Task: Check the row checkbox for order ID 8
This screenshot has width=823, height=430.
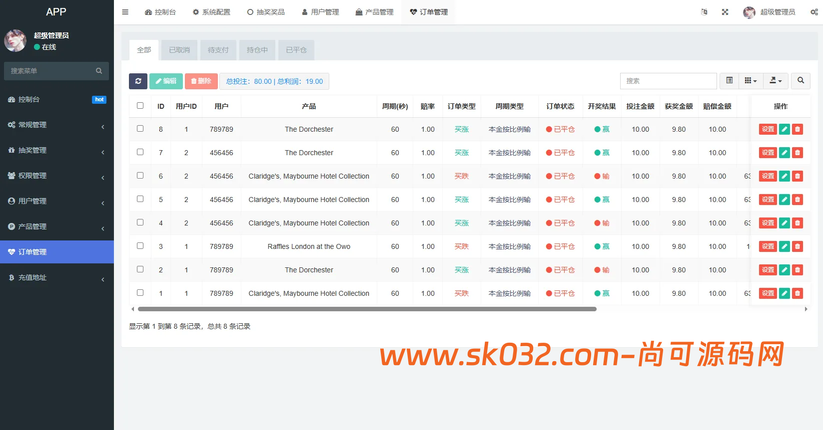Action: click(140, 129)
